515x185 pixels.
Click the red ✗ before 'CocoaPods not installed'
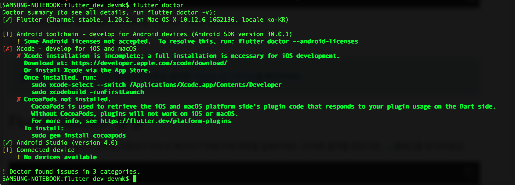(x=19, y=99)
